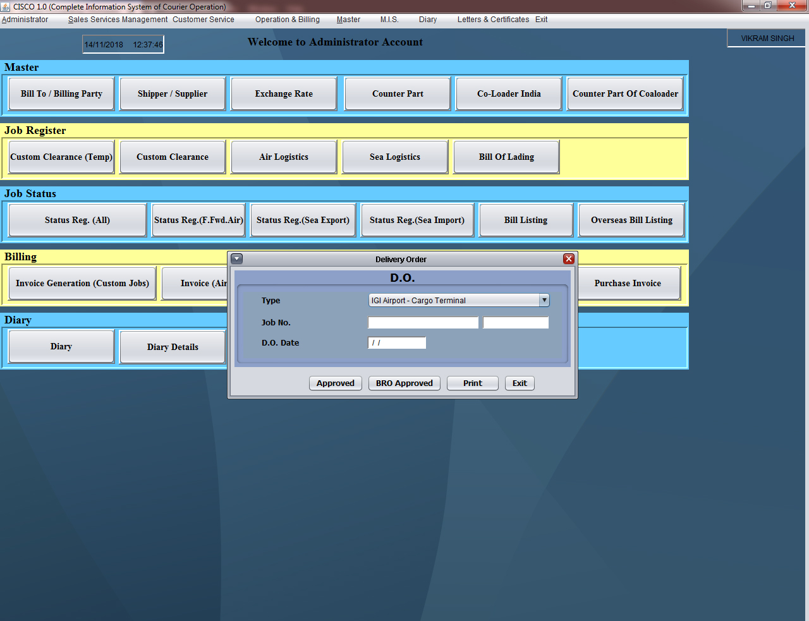Image resolution: width=809 pixels, height=621 pixels.
Task: Click the Diary button in Diary section
Action: pos(61,346)
